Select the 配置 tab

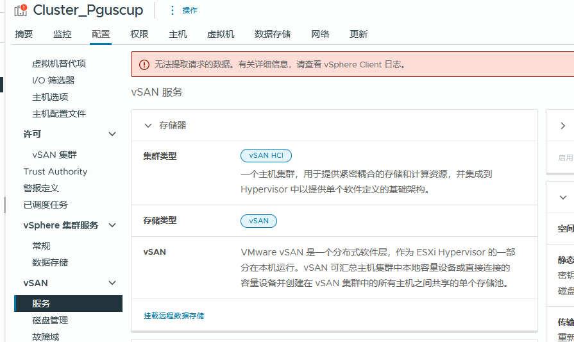[101, 34]
